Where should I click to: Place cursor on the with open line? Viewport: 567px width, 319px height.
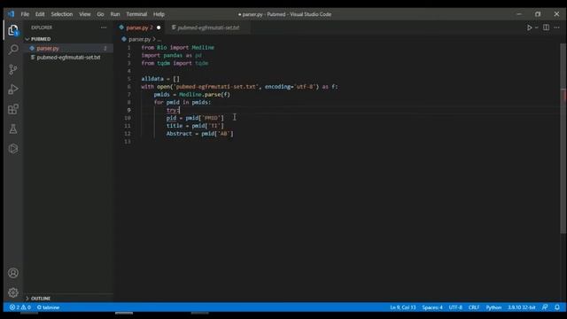pos(239,87)
